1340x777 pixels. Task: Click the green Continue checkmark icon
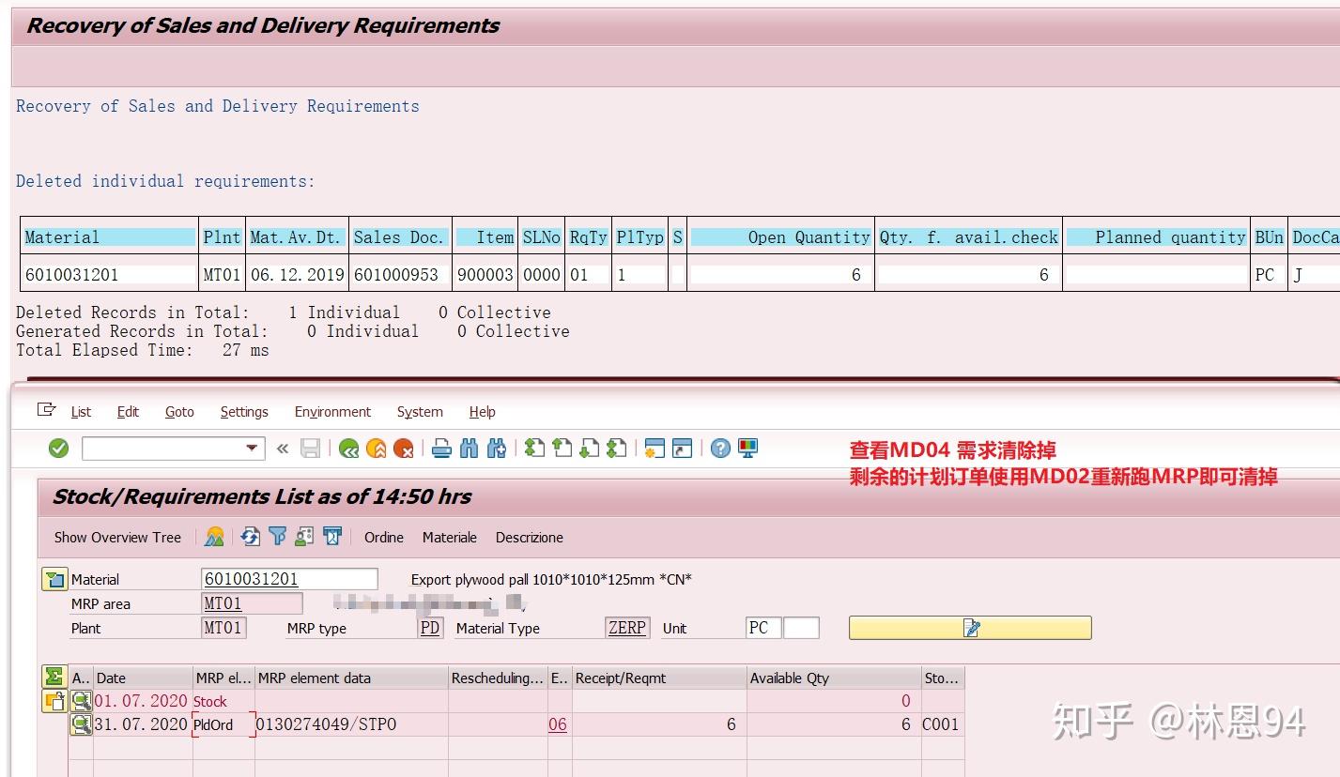pos(57,448)
